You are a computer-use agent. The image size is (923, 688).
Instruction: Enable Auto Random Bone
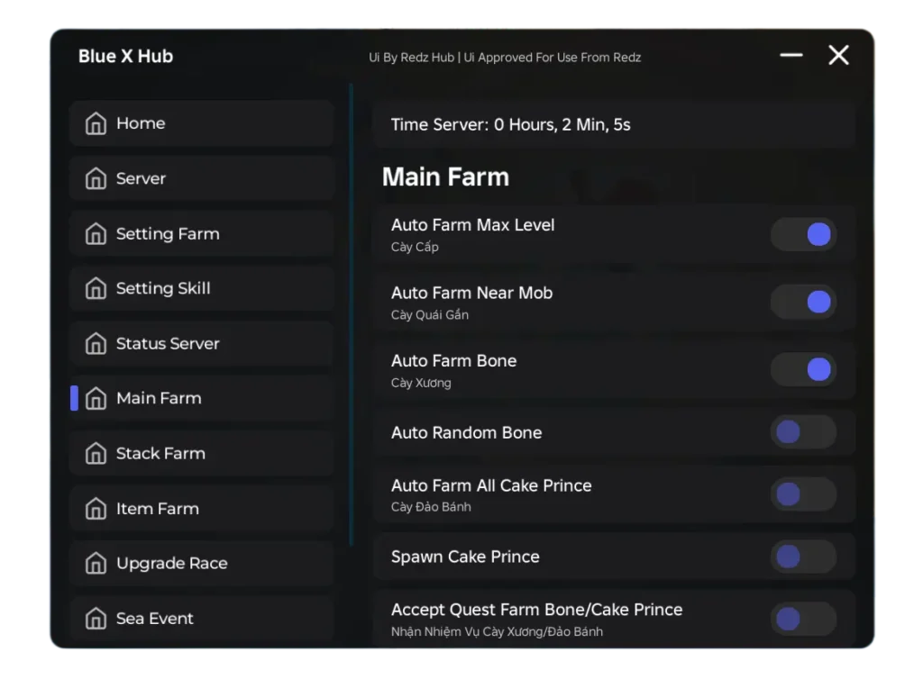[x=803, y=432]
